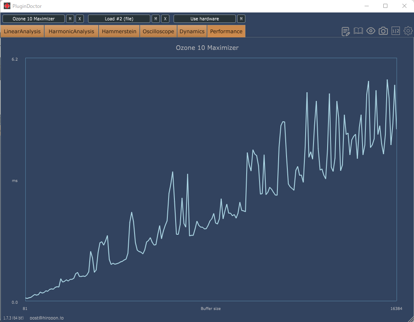Switch to the HarmonicAnalysis tab
This screenshot has width=414, height=322.
(x=71, y=31)
